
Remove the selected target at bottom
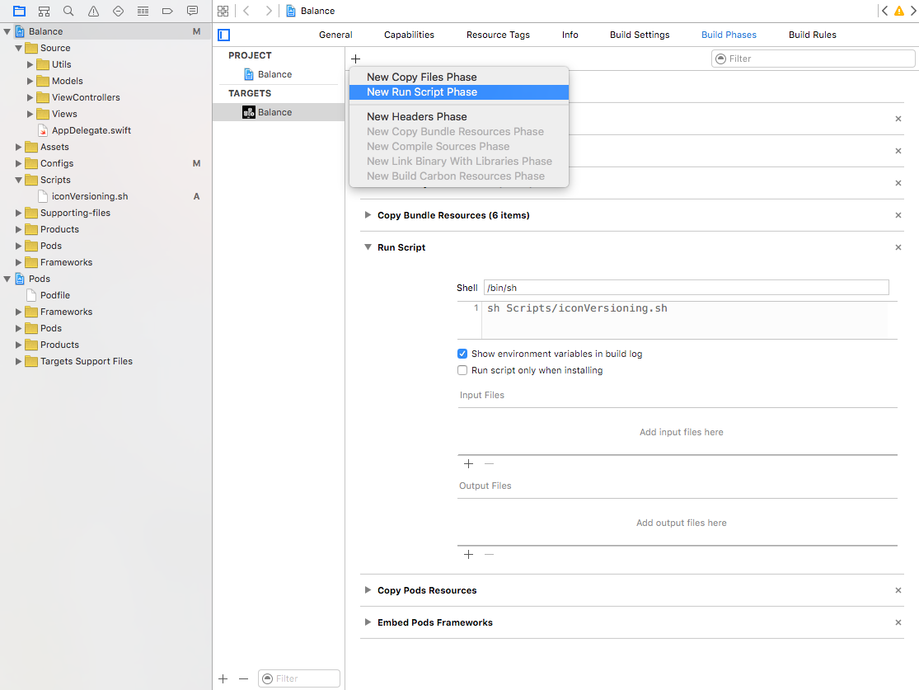point(244,678)
